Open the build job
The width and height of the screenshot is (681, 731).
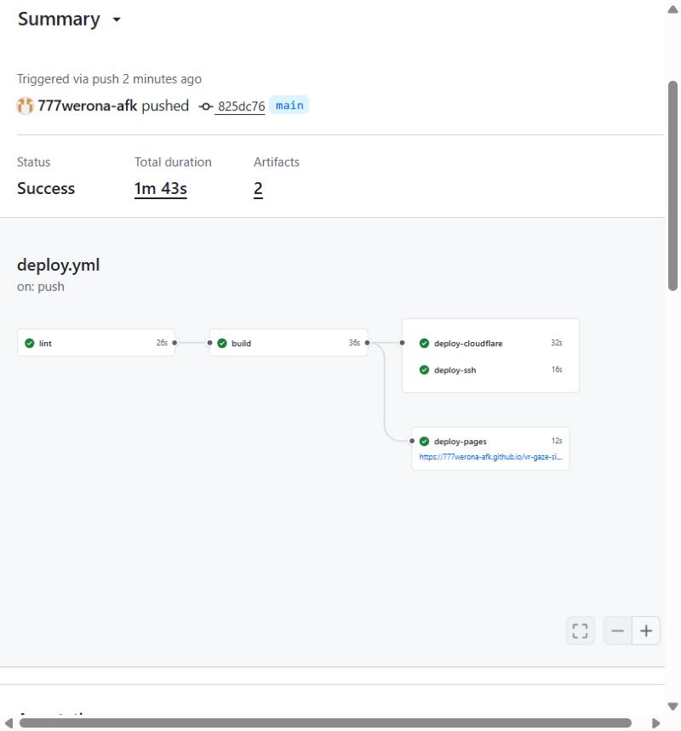pos(289,343)
